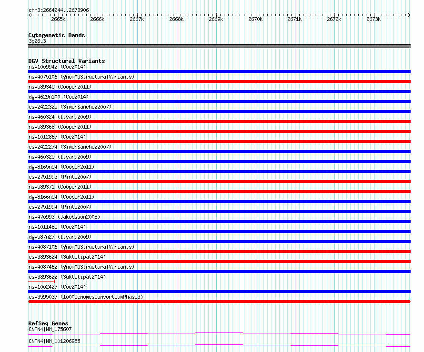Click the ruler's left arrowhead
Viewport: 424px width, 352px height.
click(x=30, y=15)
